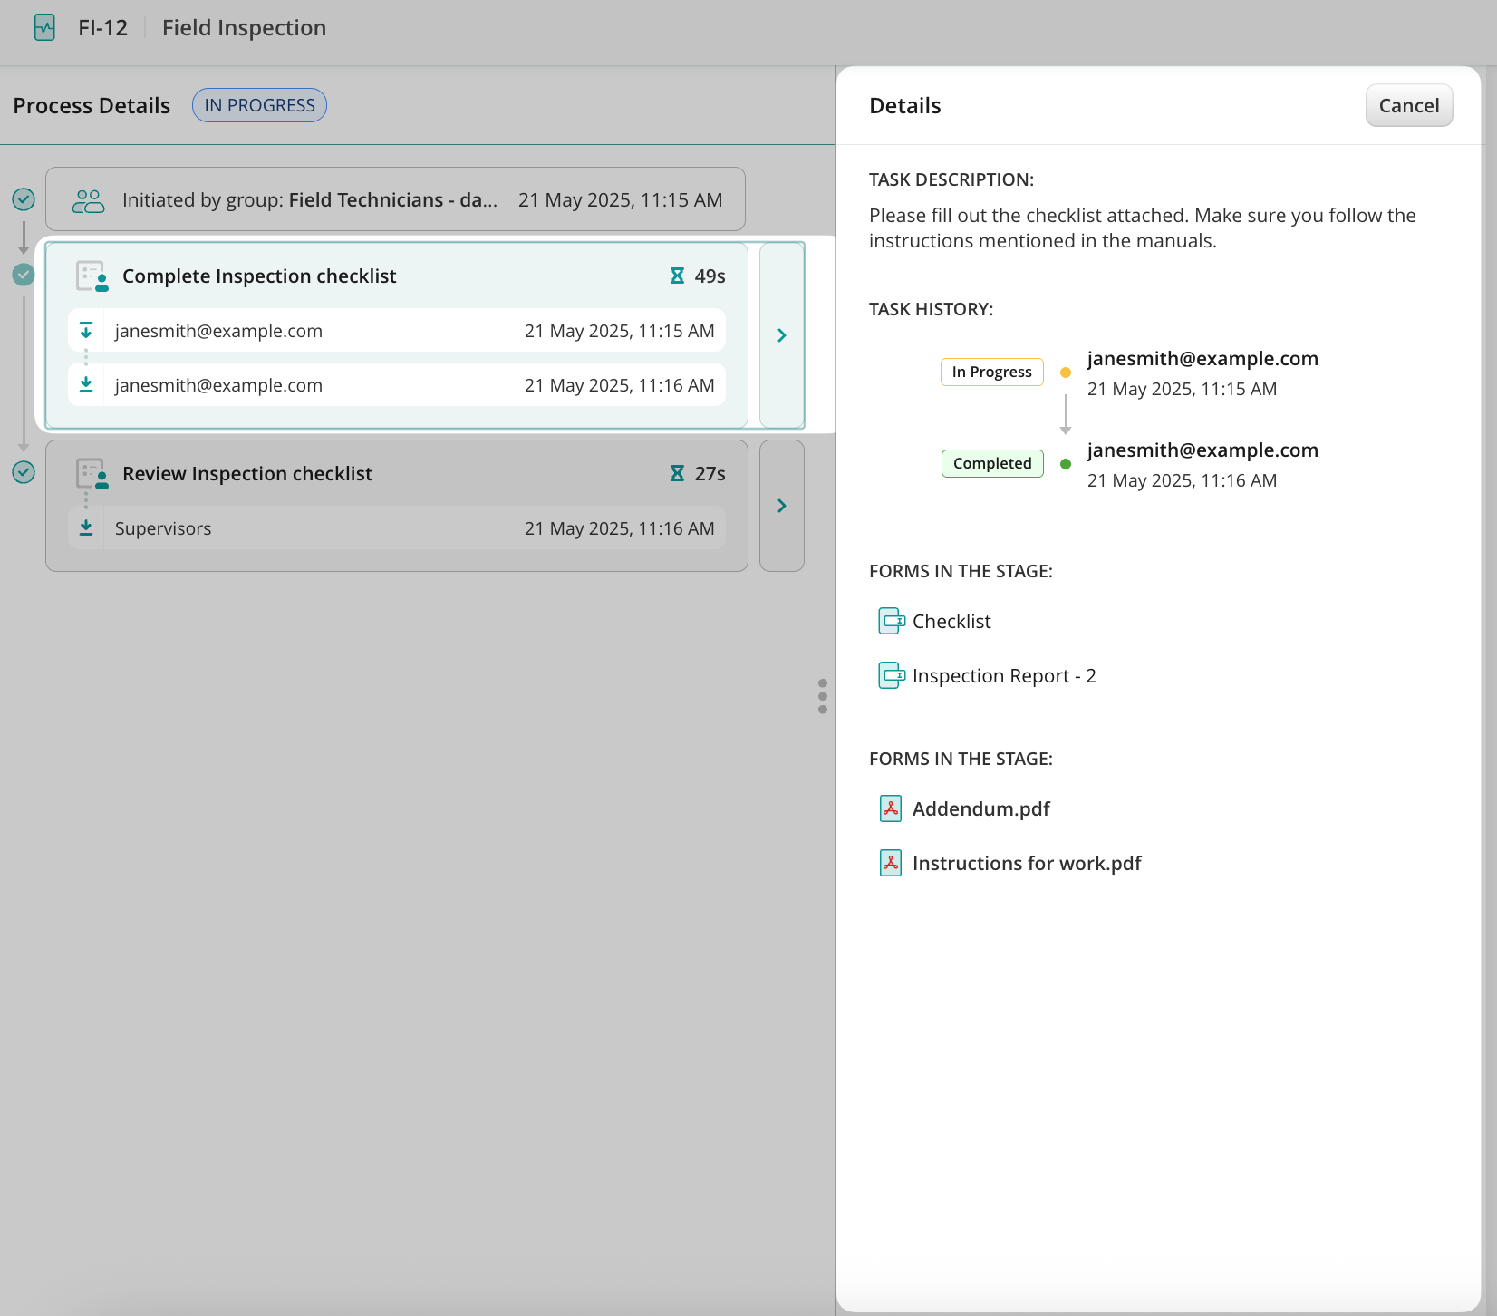Screen dimensions: 1497x1316
Task: Click the checkmark circle of the initiated step
Action: click(24, 199)
